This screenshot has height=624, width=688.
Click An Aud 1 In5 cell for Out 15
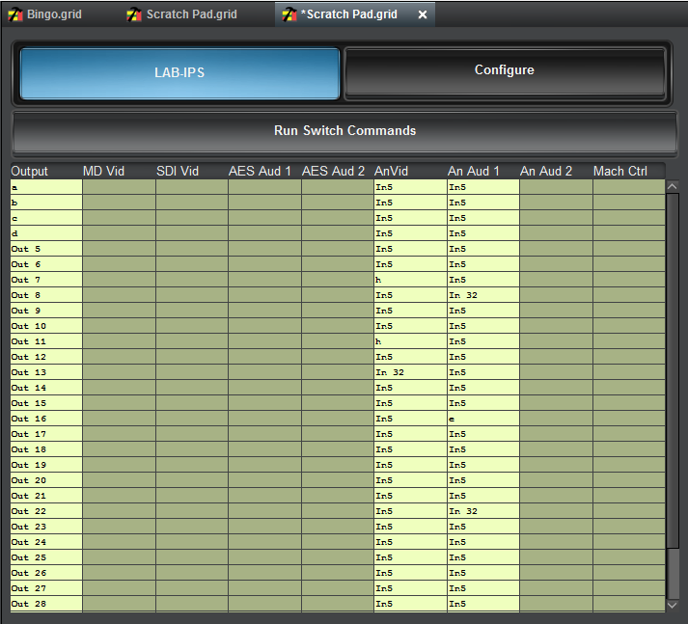pos(483,403)
